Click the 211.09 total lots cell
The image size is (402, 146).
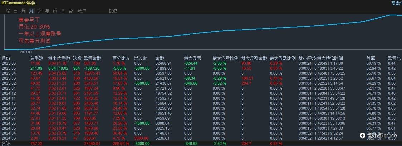click(x=36, y=68)
